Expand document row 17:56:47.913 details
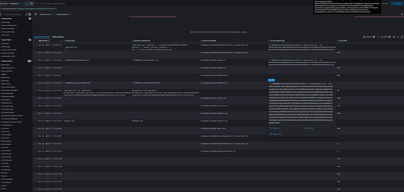Viewport: 404px width, 192px height. [37, 90]
